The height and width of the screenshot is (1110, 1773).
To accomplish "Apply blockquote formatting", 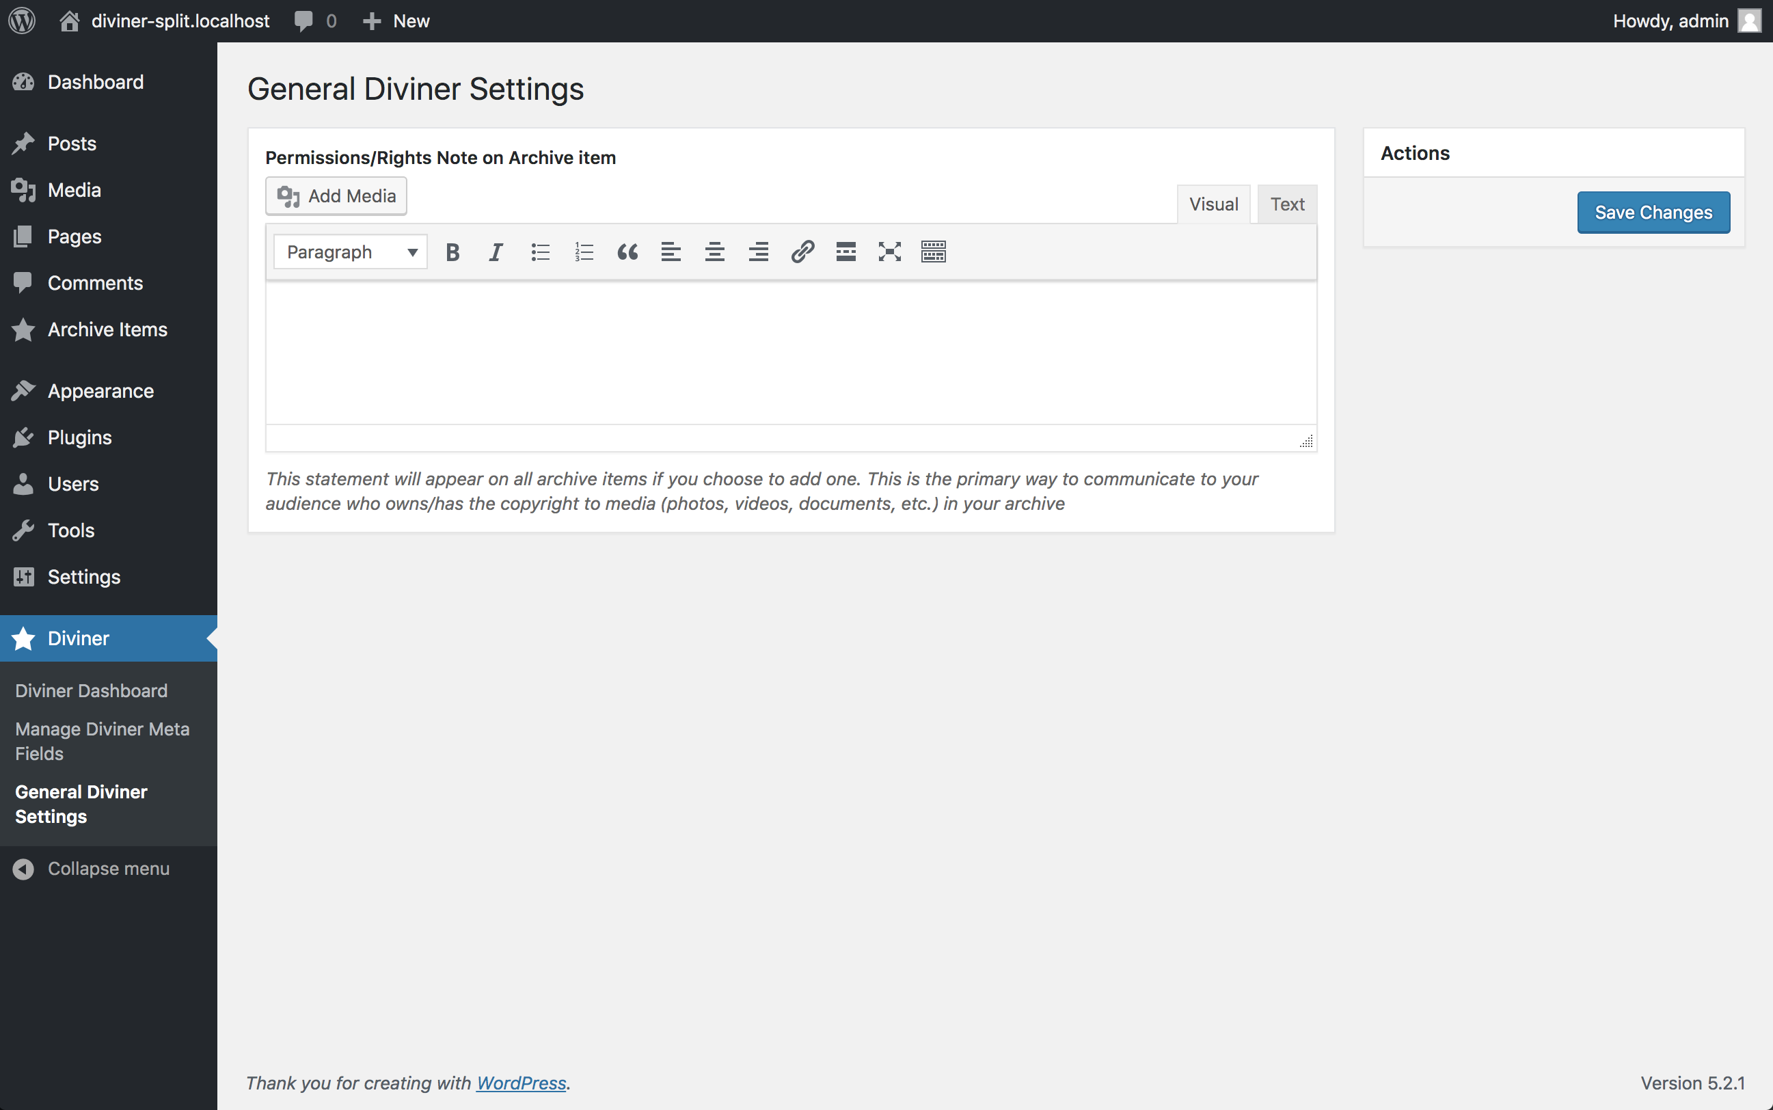I will point(627,252).
